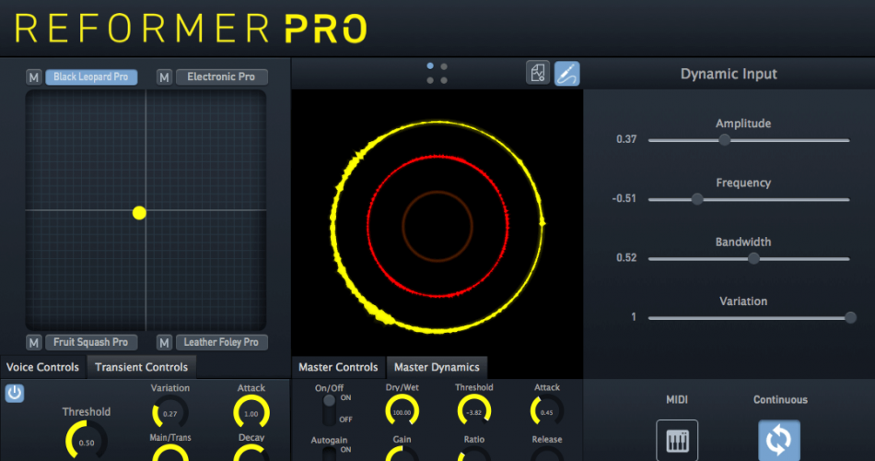Image resolution: width=875 pixels, height=461 pixels.
Task: Switch to the Transient Controls tab
Action: [141, 367]
